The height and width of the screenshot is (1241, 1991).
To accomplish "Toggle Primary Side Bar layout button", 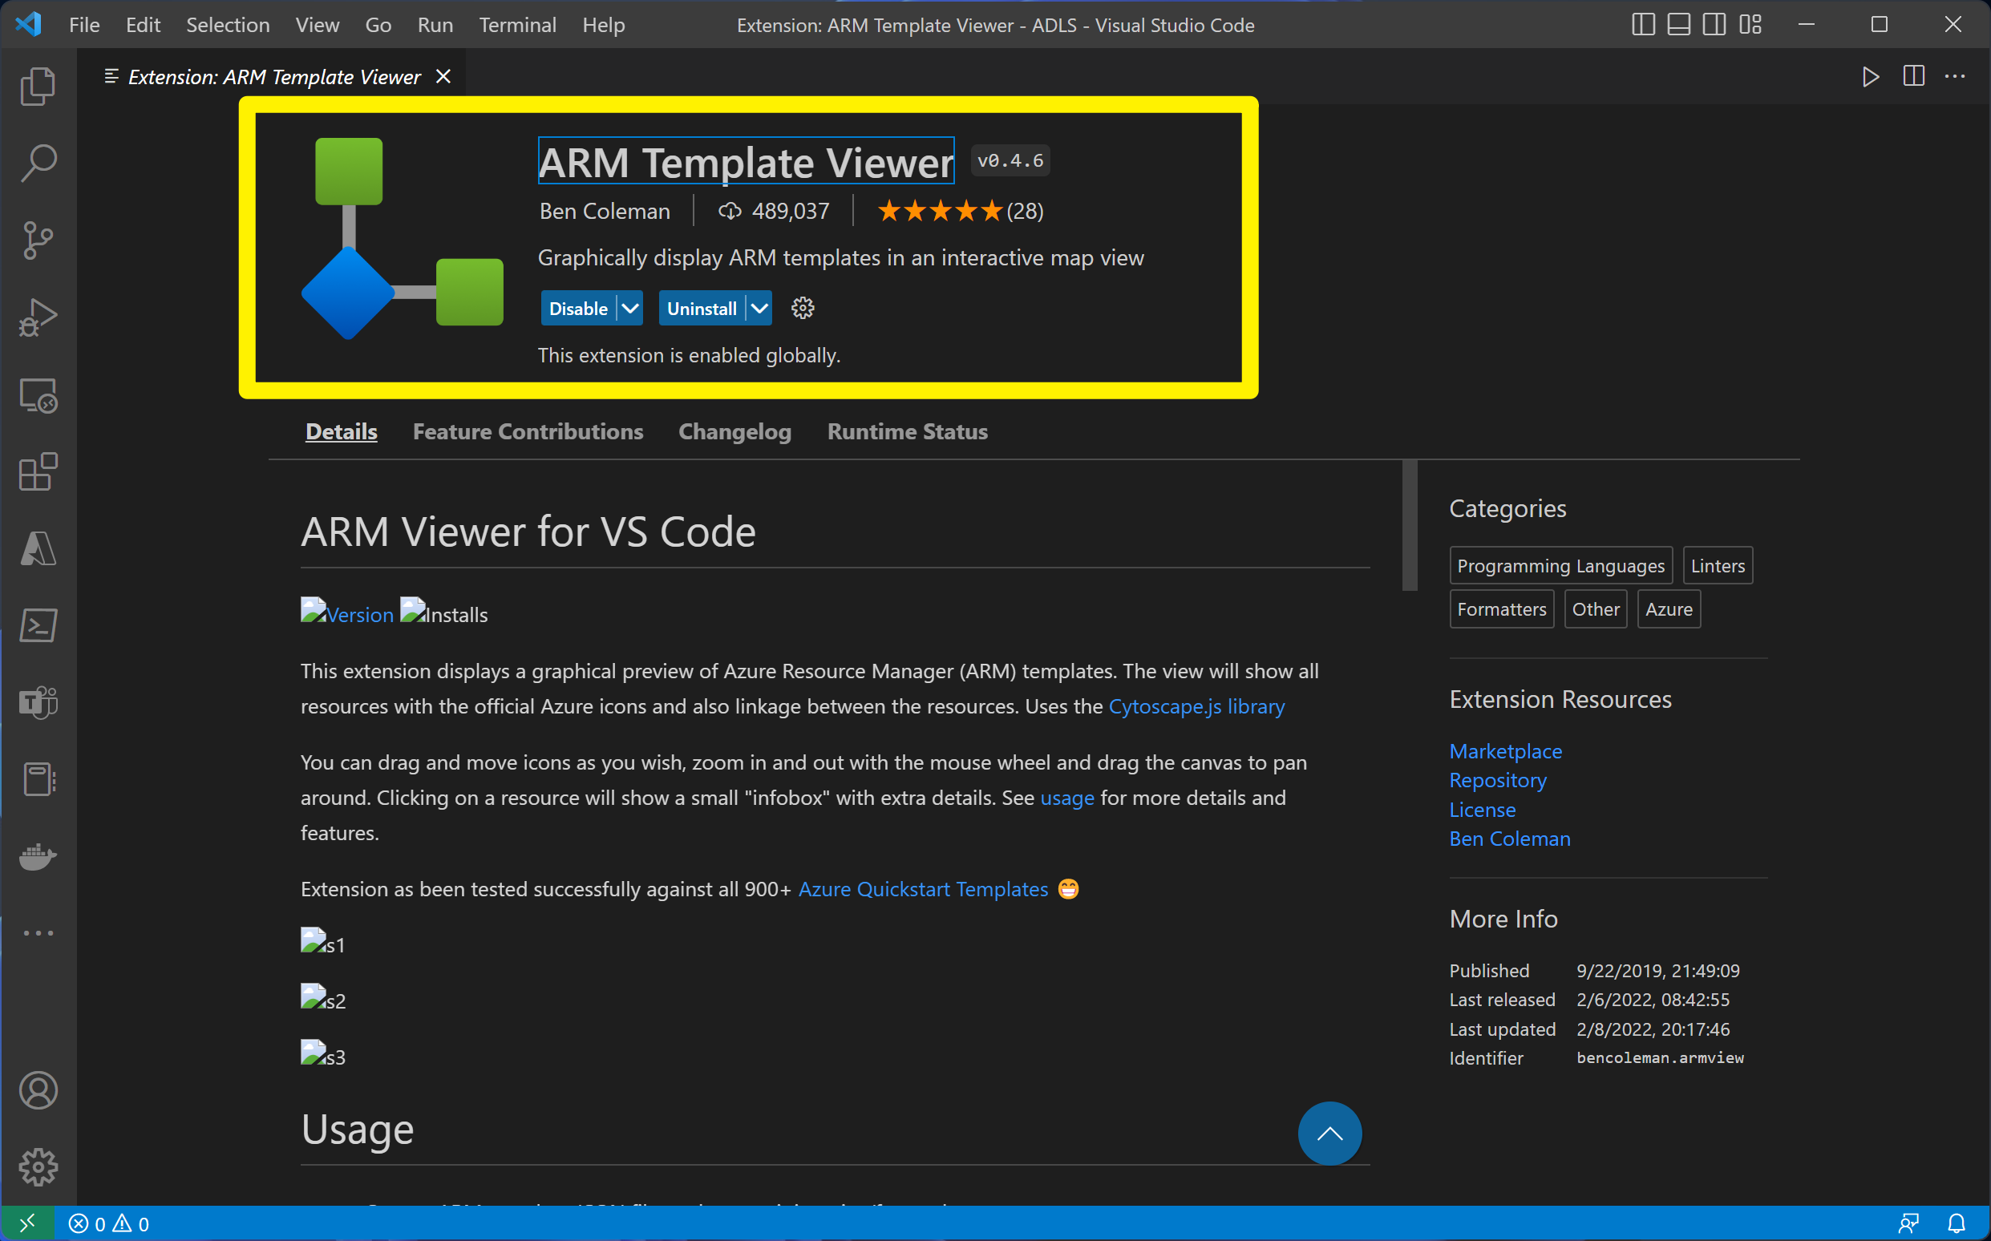I will [x=1643, y=25].
